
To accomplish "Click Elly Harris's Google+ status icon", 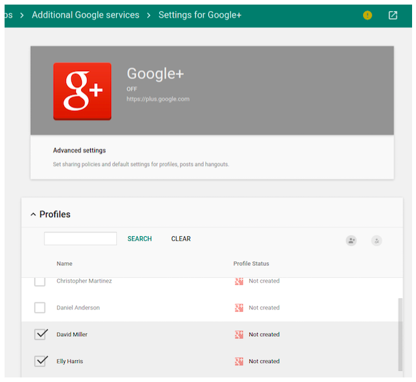I will pyautogui.click(x=239, y=361).
